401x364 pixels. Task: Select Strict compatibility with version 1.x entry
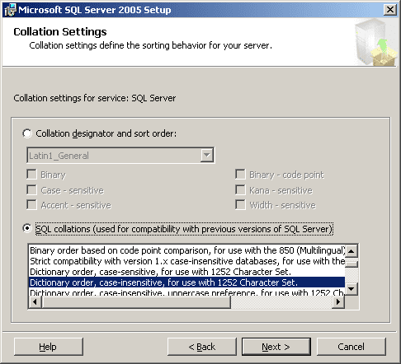(186, 261)
